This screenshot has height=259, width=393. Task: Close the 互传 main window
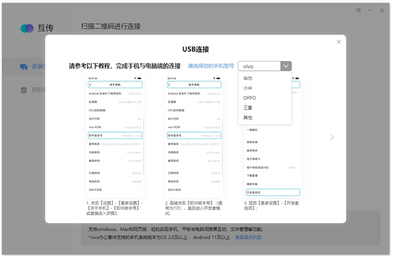click(382, 10)
